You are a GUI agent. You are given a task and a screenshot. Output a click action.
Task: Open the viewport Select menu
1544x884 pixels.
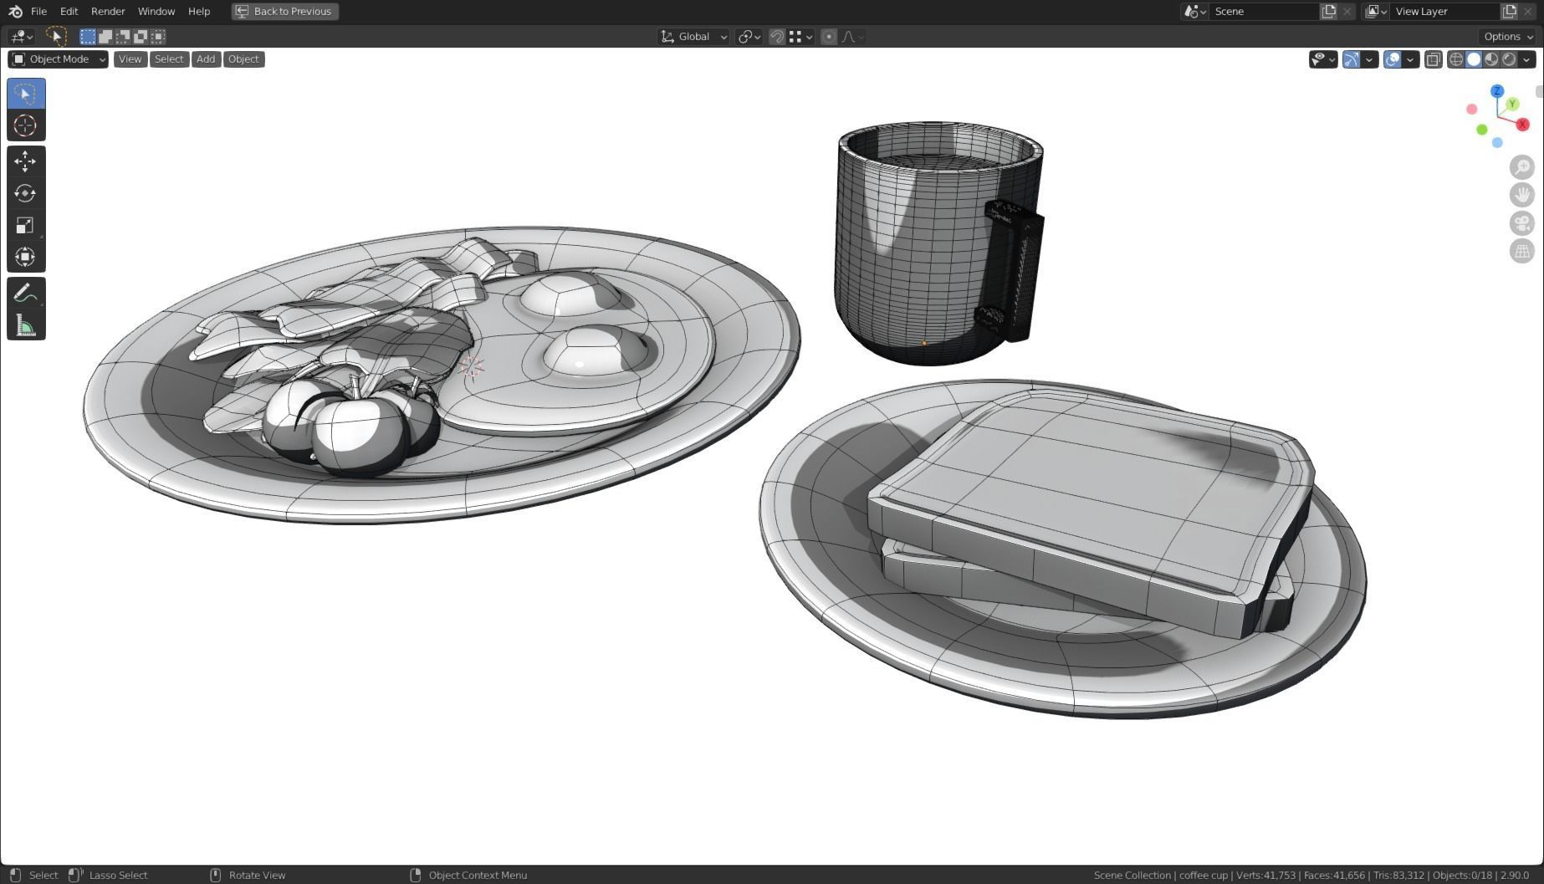(169, 59)
